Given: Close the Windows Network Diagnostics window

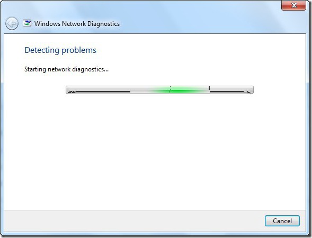Looking at the screenshot, I should 293,5.
